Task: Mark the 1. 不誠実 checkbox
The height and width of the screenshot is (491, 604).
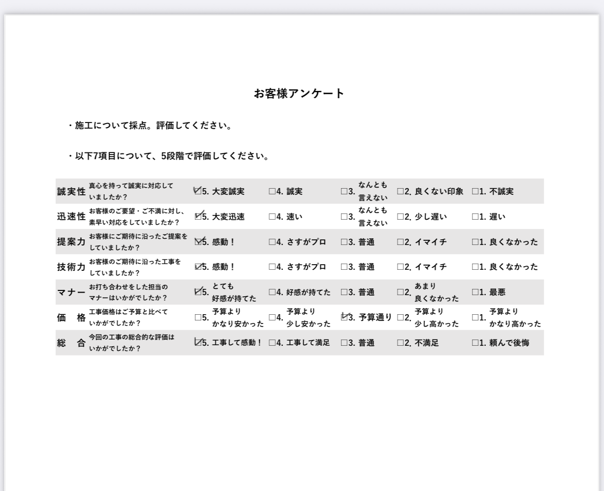Action: pos(475,191)
